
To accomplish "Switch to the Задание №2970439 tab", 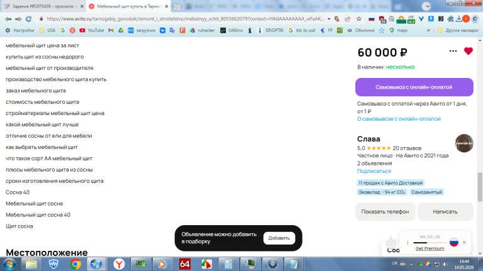I will [43, 6].
